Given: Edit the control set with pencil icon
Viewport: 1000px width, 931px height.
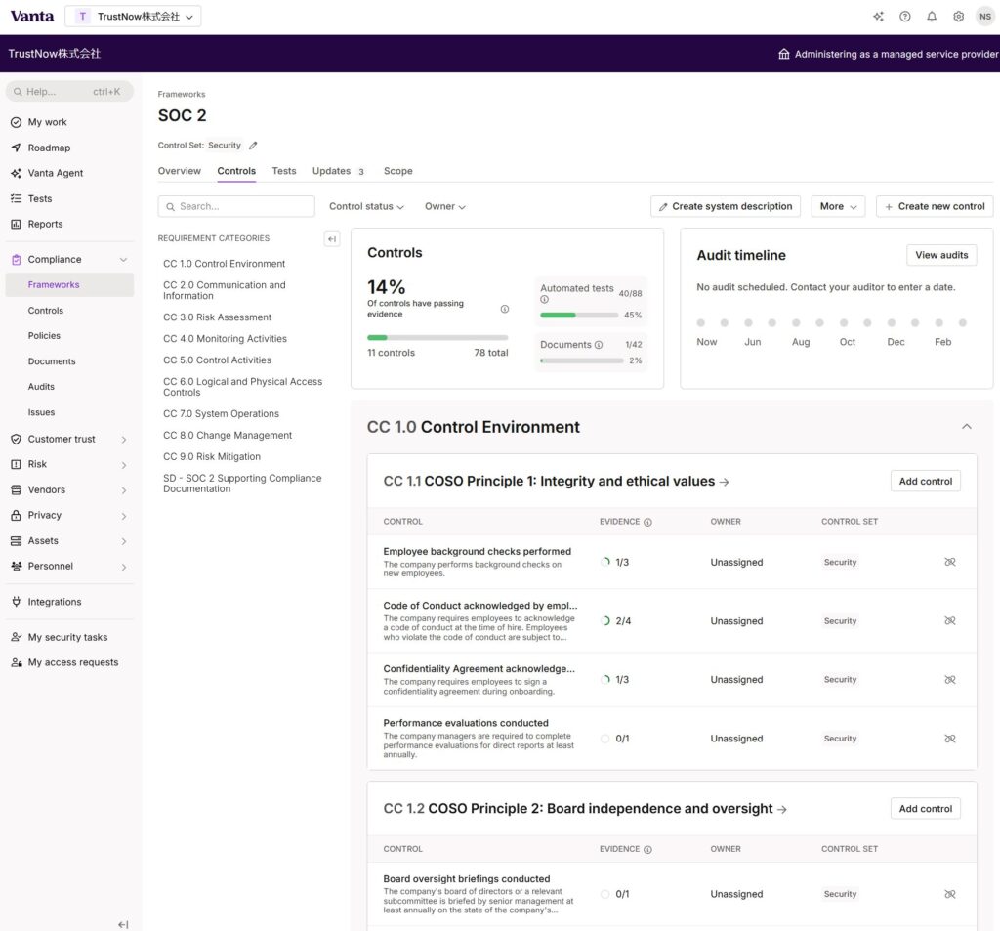Looking at the screenshot, I should [253, 146].
